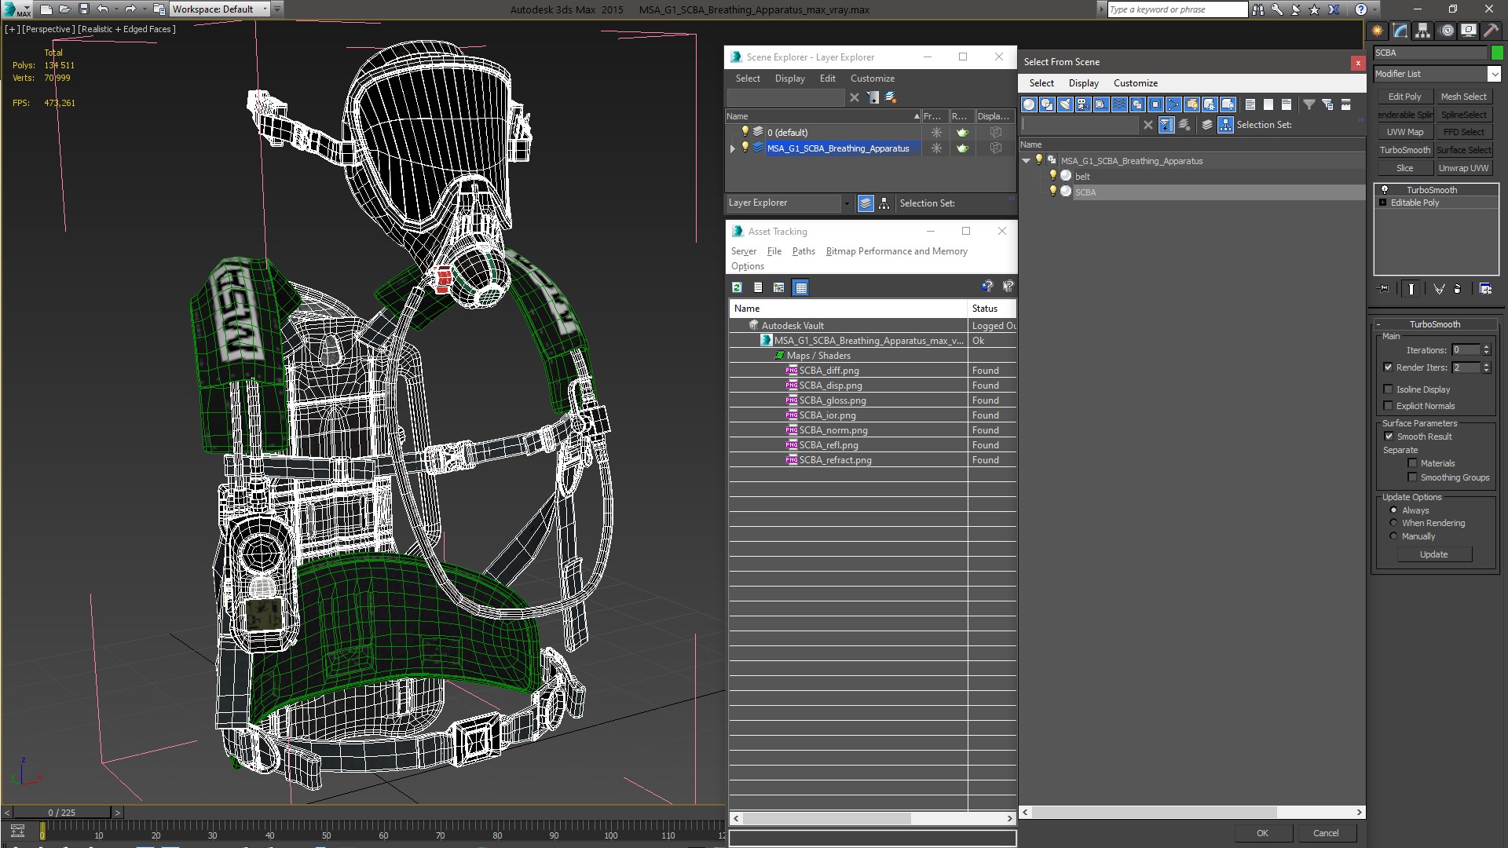This screenshot has width=1508, height=848.
Task: Open the Motion command panel tab
Action: coord(1447,31)
